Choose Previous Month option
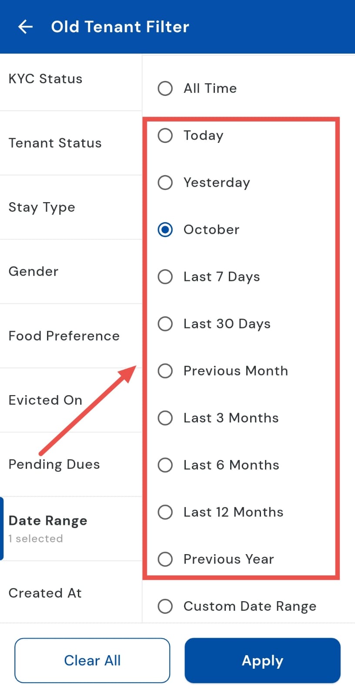 point(165,371)
